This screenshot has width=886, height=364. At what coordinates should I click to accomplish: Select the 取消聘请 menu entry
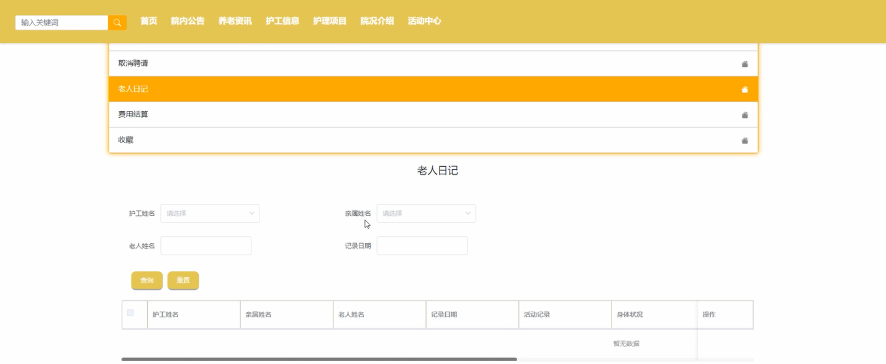[x=433, y=63]
